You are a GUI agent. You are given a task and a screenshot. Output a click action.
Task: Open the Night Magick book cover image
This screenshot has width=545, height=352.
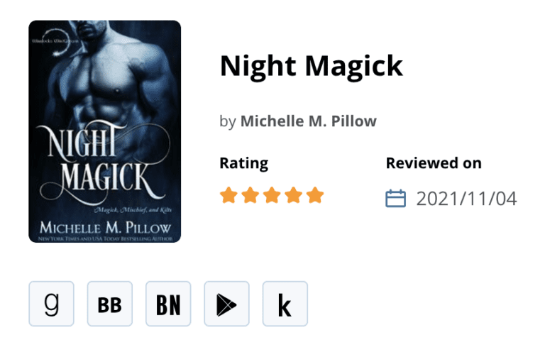tap(104, 131)
